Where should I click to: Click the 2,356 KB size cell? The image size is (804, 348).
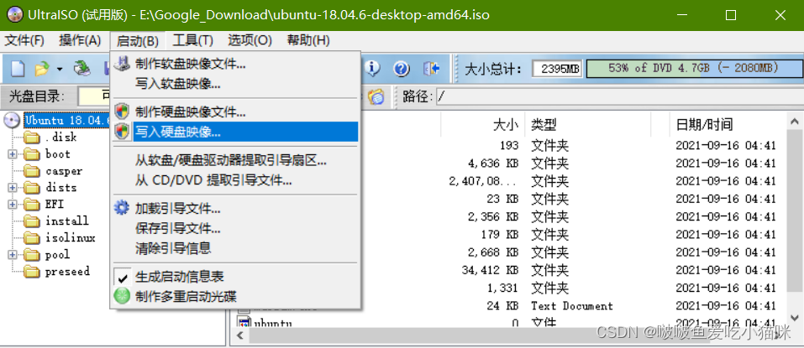click(493, 217)
